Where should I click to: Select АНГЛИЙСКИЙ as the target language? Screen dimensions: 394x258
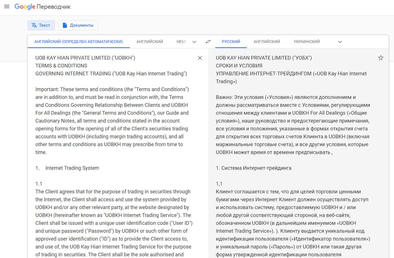coord(267,42)
